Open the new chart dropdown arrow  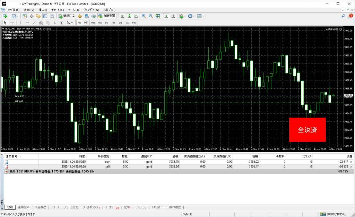click(x=9, y=16)
